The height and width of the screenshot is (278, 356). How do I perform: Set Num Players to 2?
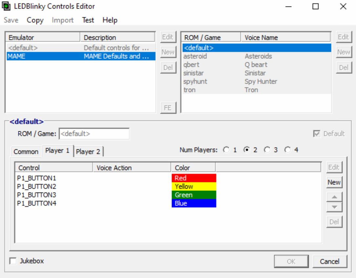coord(246,150)
